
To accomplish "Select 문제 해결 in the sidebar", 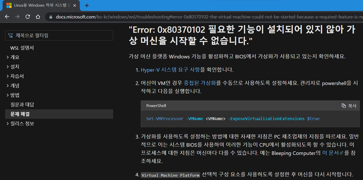I will coord(59,114).
